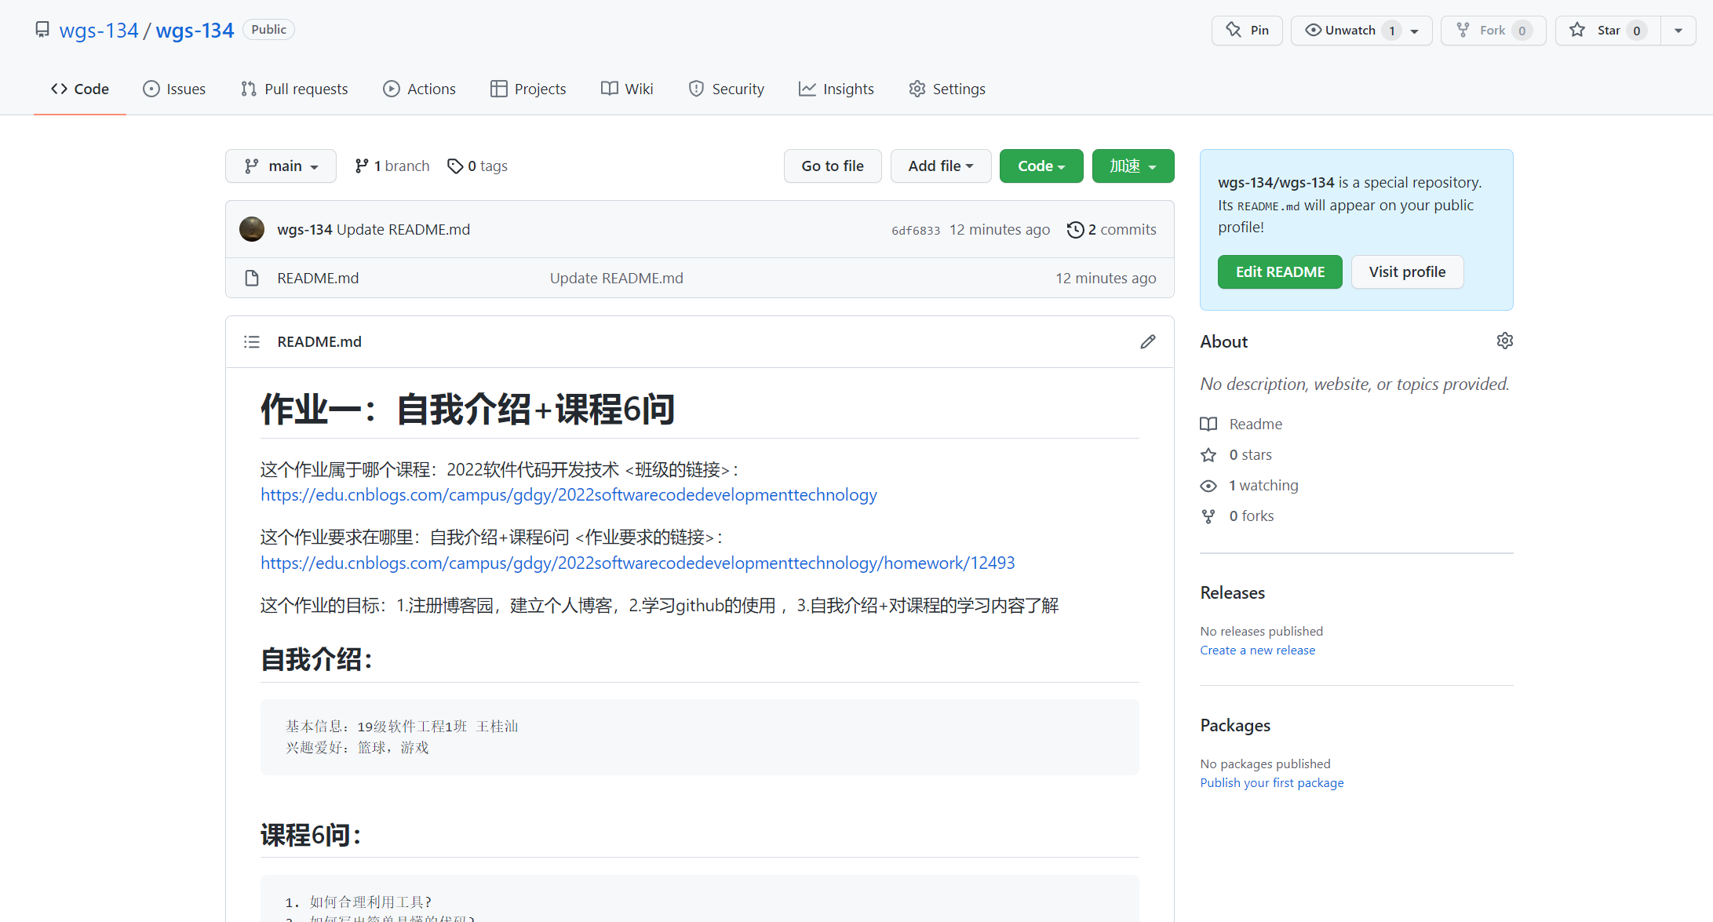Open the commits history clock icon

(x=1075, y=229)
